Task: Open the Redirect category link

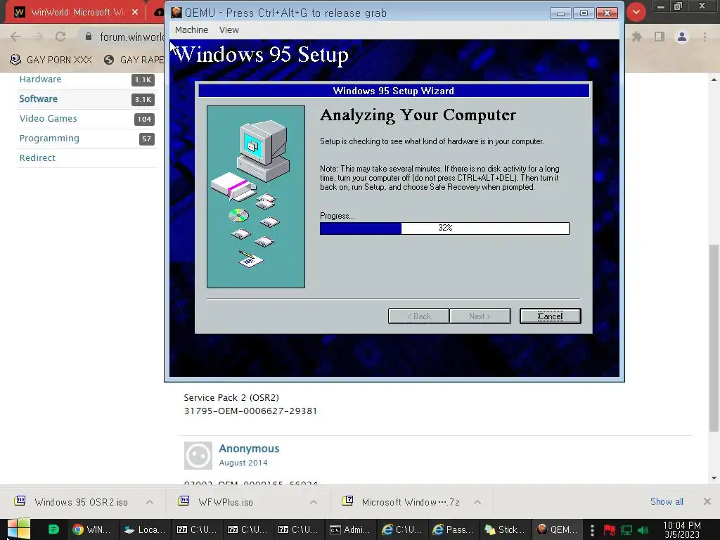Action: (37, 157)
